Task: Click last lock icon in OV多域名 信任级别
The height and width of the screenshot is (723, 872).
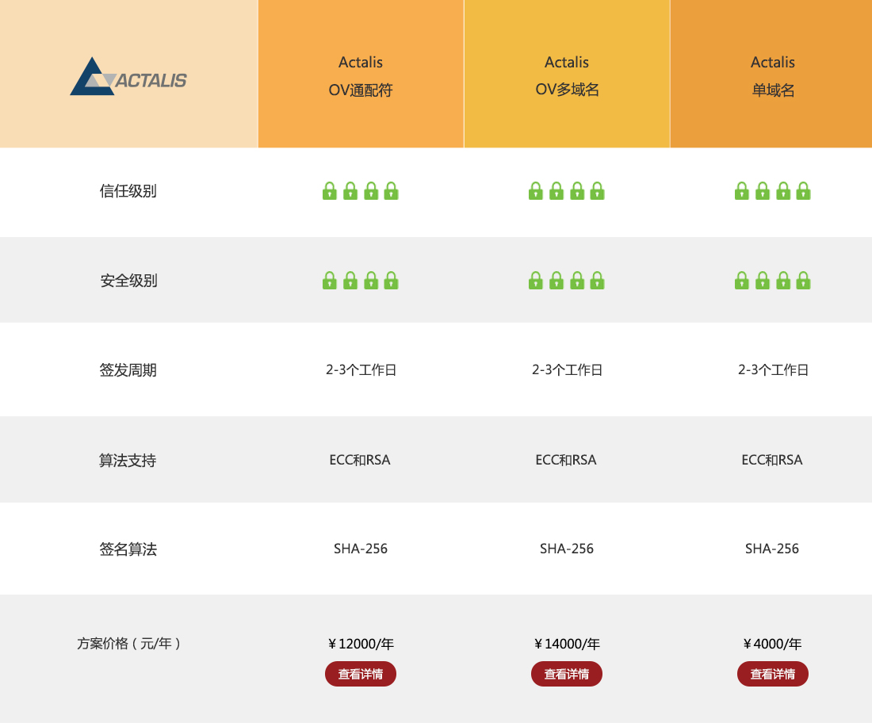Action: point(597,191)
